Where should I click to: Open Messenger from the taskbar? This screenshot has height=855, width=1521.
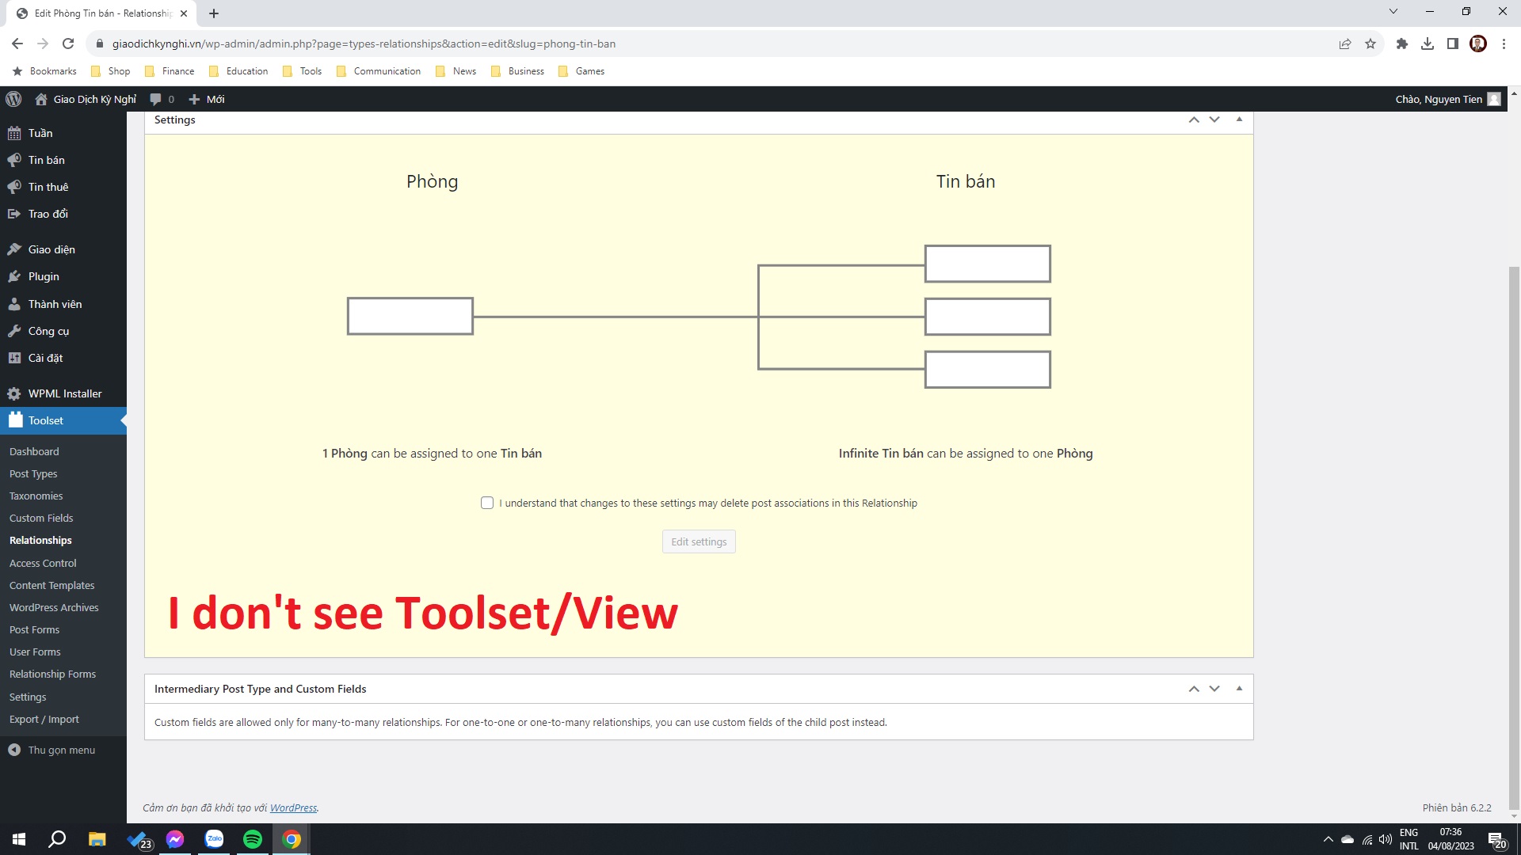pos(175,839)
